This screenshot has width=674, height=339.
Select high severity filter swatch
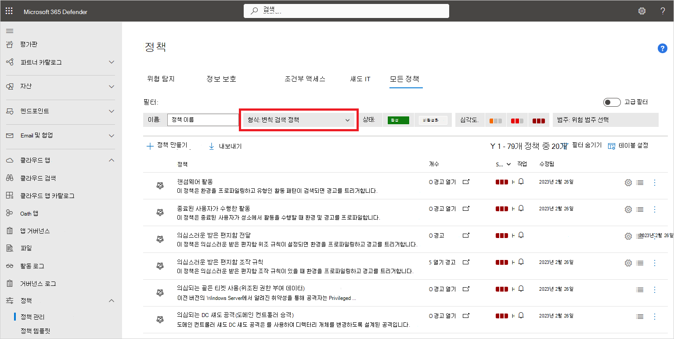point(538,120)
